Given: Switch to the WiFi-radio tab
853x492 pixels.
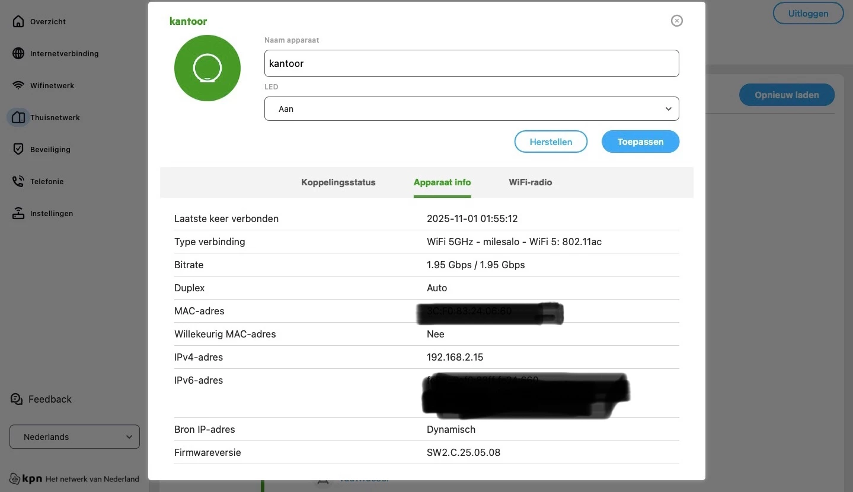Looking at the screenshot, I should tap(531, 182).
